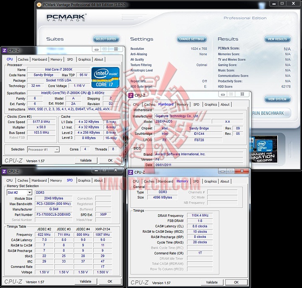Switch to the Caches tab in the Memory window
302x288 pixels.
[x=149, y=181]
